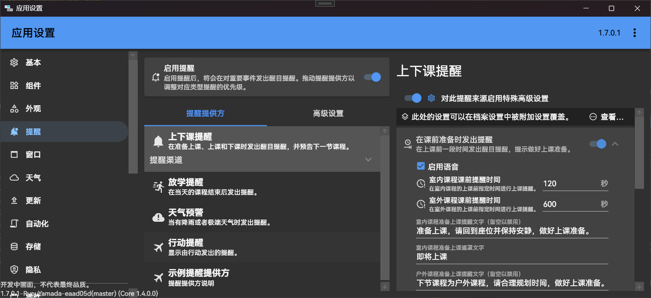This screenshot has height=298, width=651.
Task: Disable the 启用提醒 master switch
Action: (372, 77)
